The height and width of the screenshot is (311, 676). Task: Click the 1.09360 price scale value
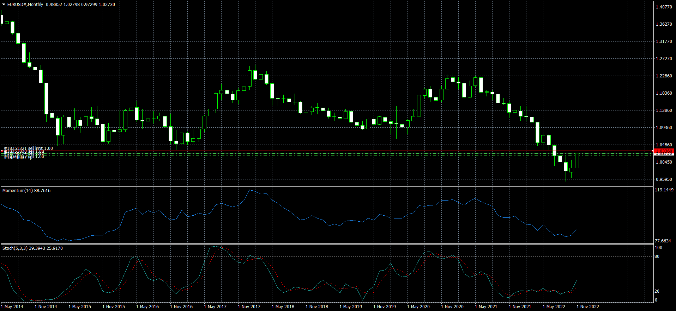click(664, 128)
